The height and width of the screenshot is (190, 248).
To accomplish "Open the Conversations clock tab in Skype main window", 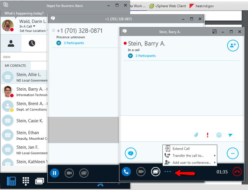I will (32, 43).
